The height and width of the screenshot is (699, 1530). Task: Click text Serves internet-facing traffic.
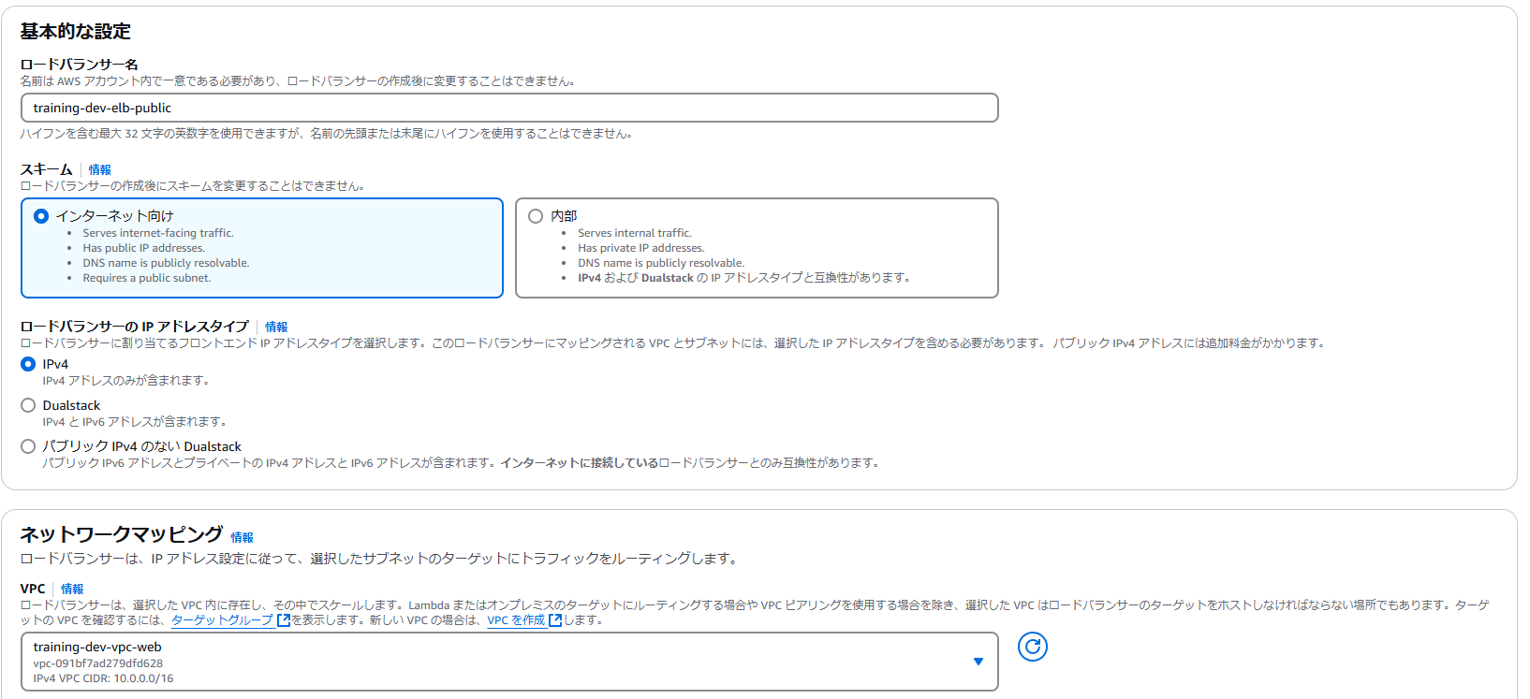coord(158,233)
